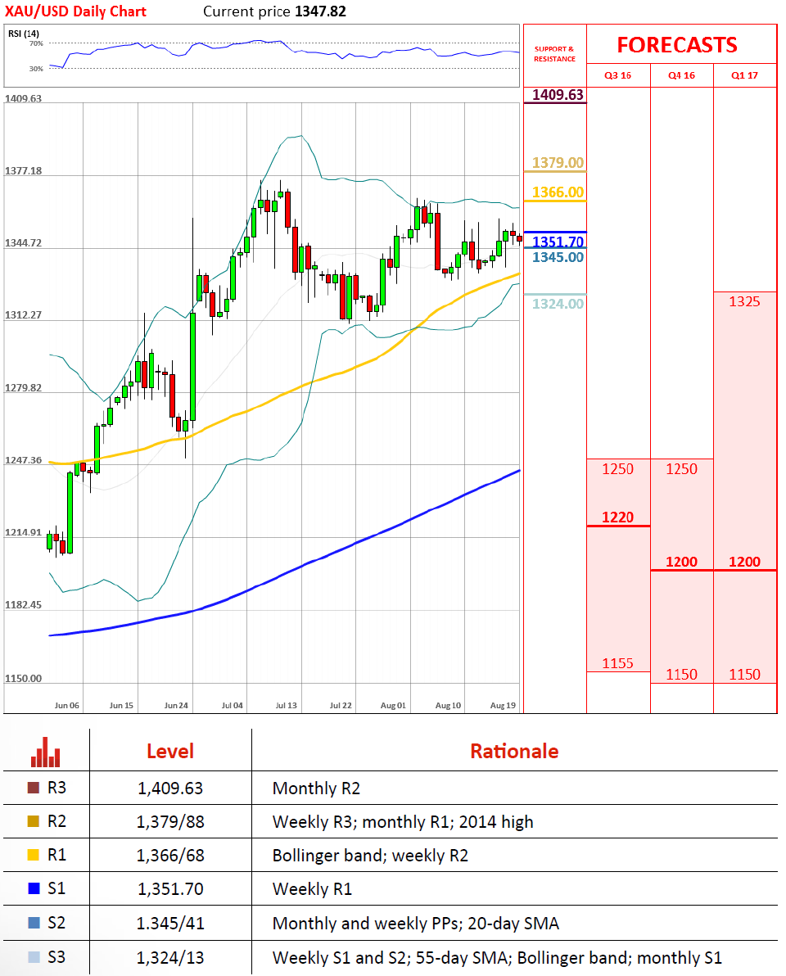Click the Jul 13 date axis label

coord(287,705)
